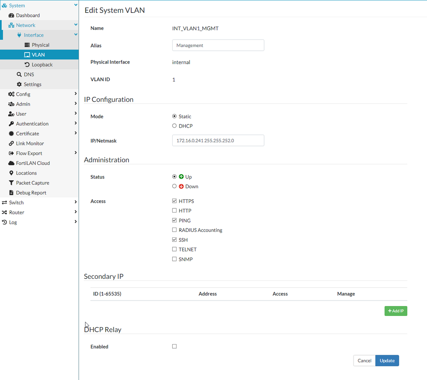The image size is (427, 380).
Task: Open the Loopback menu label
Action: click(42, 65)
